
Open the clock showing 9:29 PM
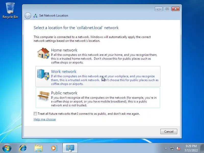(x=191, y=148)
